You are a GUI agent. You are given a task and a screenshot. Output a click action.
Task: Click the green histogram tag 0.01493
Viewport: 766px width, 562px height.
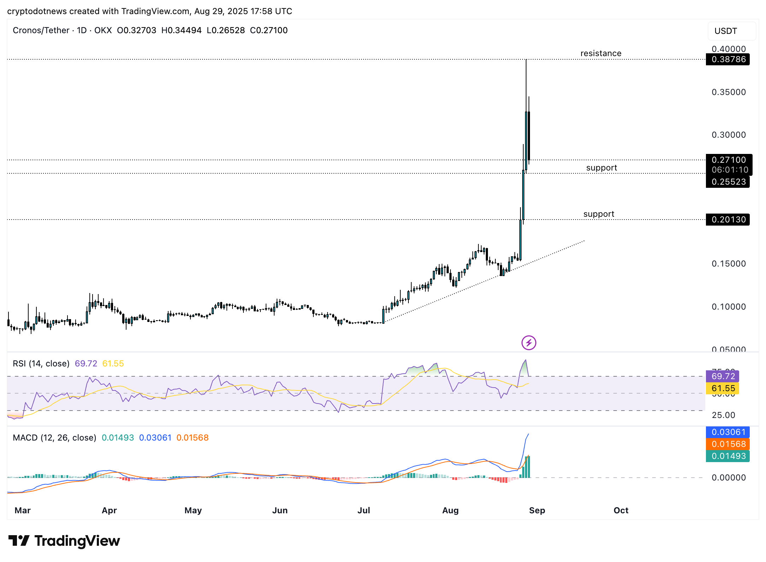(x=728, y=456)
